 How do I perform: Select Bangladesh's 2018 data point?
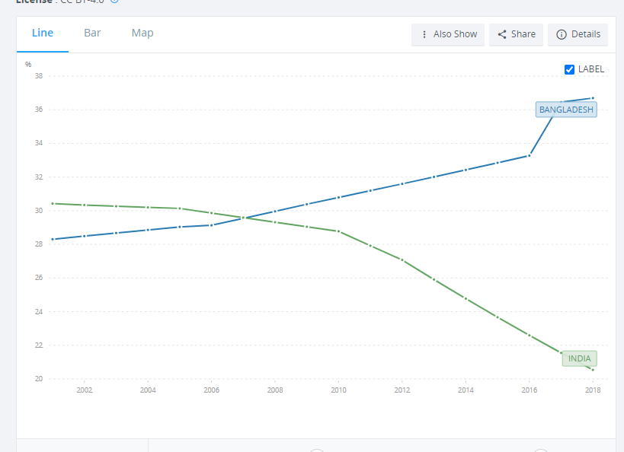tap(593, 98)
